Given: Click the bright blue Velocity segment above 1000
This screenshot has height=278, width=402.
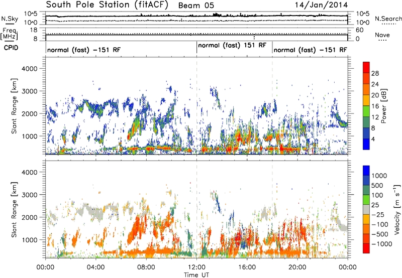Looking at the screenshot, I should [366, 171].
